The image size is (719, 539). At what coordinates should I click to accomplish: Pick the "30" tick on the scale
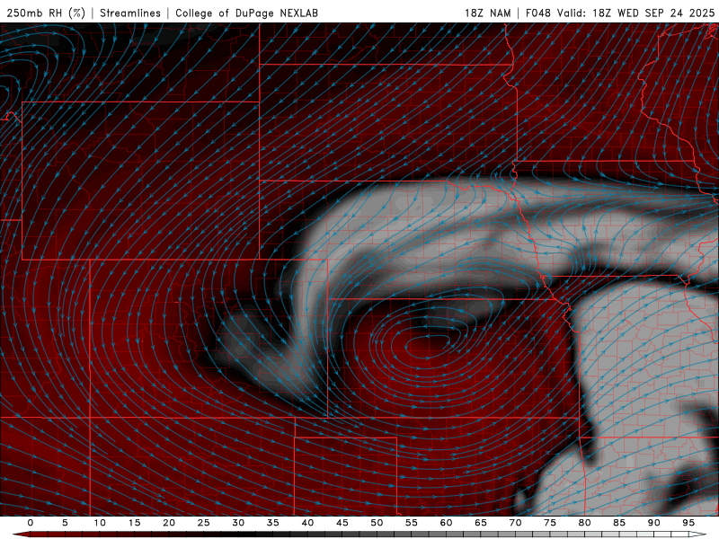click(238, 523)
